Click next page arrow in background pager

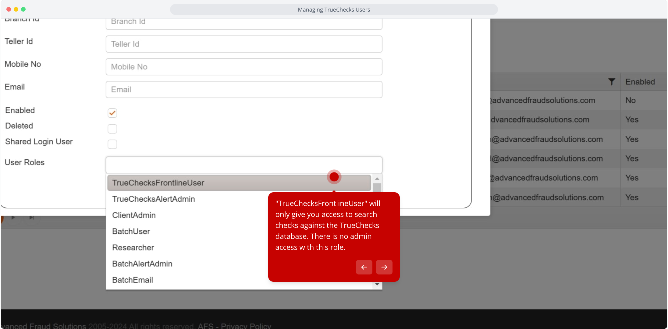(13, 218)
